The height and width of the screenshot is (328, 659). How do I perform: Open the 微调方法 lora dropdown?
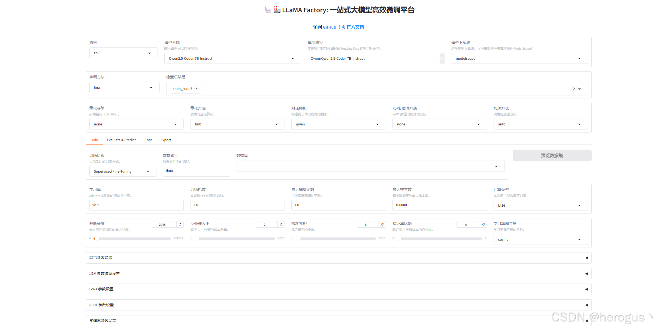[x=124, y=88]
